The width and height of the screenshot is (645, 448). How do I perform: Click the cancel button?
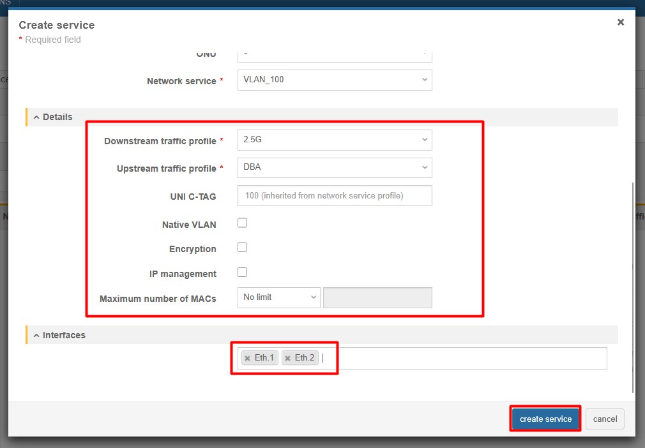tap(605, 419)
